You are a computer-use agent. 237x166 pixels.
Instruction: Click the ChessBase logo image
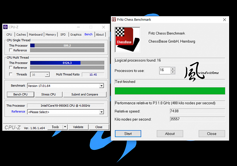click(x=127, y=40)
